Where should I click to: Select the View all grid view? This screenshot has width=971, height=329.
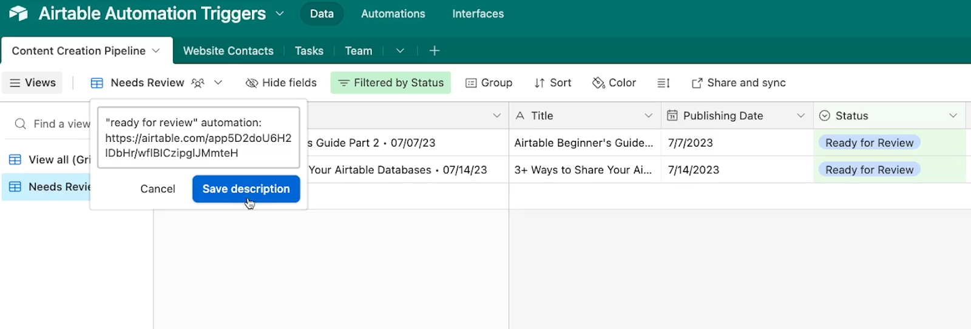coord(50,160)
